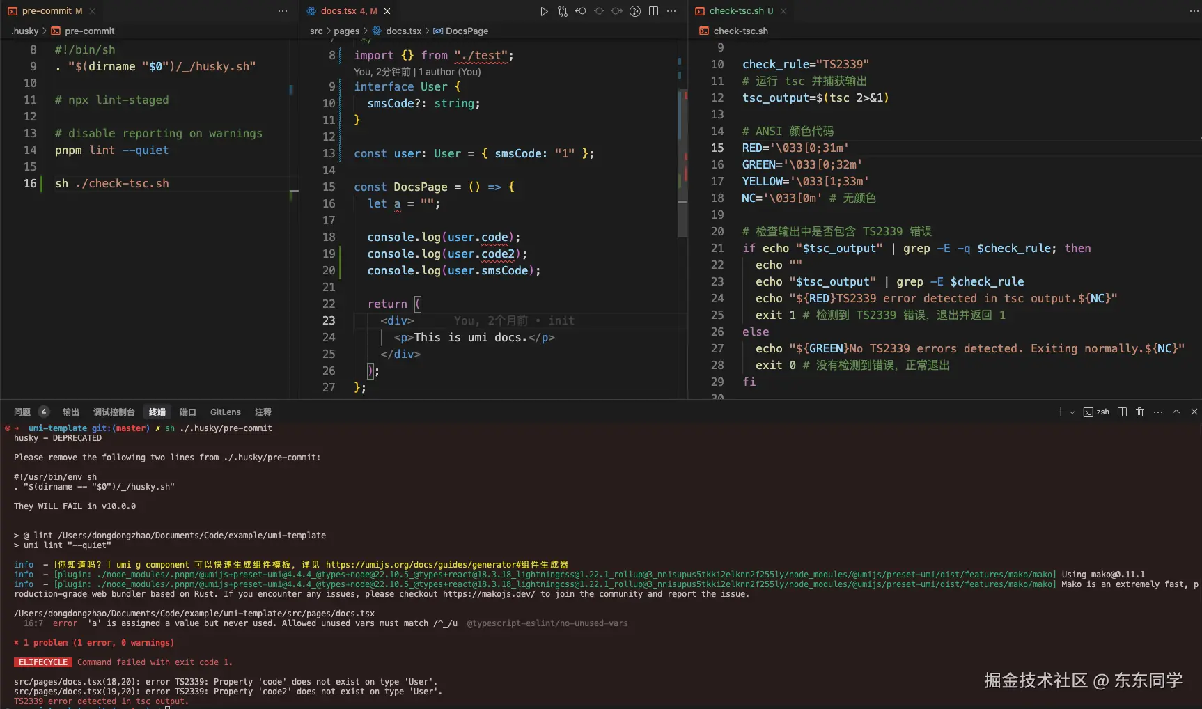1202x709 pixels.
Task: Toggle GitLens file annotations icon
Action: pos(635,11)
